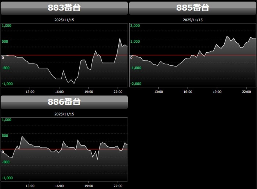The image size is (257, 189).
Task: Select the 22:00 marker on 886 chart
Action: (118, 186)
